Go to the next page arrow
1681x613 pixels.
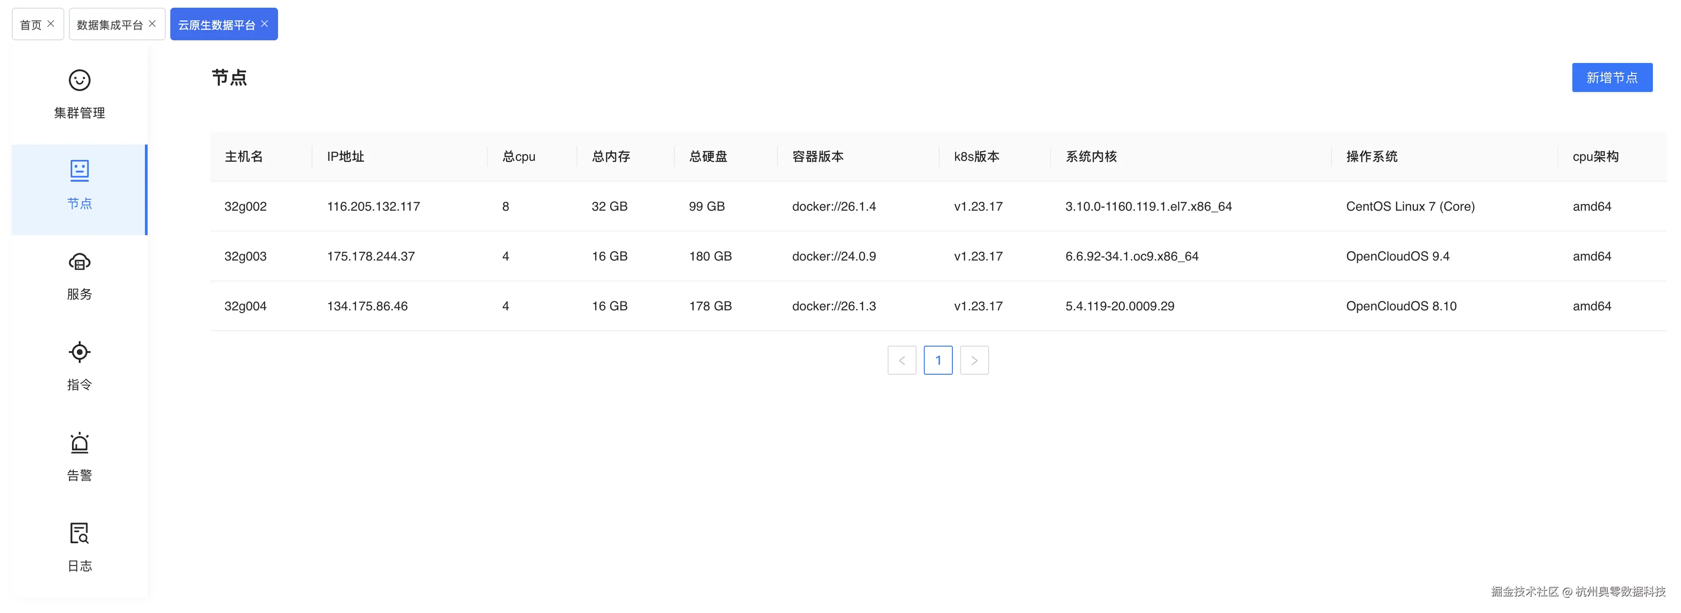974,360
